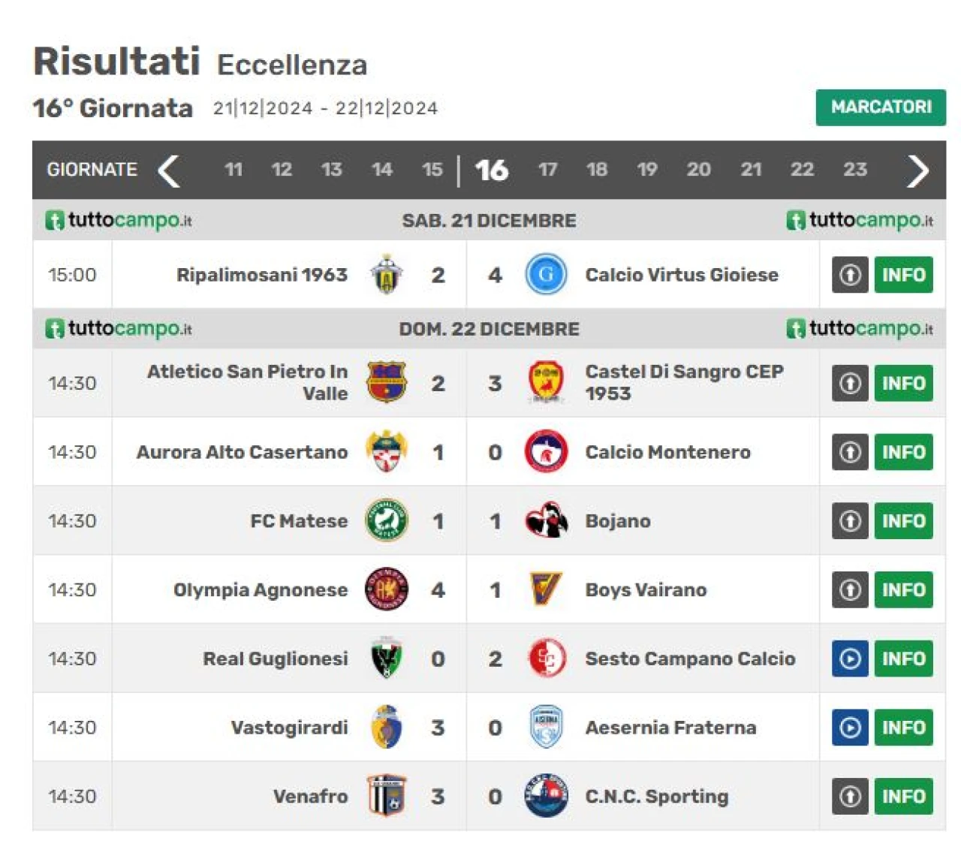961x841 pixels.
Task: Play video for Vastogirardi vs Aesernia Fraterna
Action: tap(850, 728)
